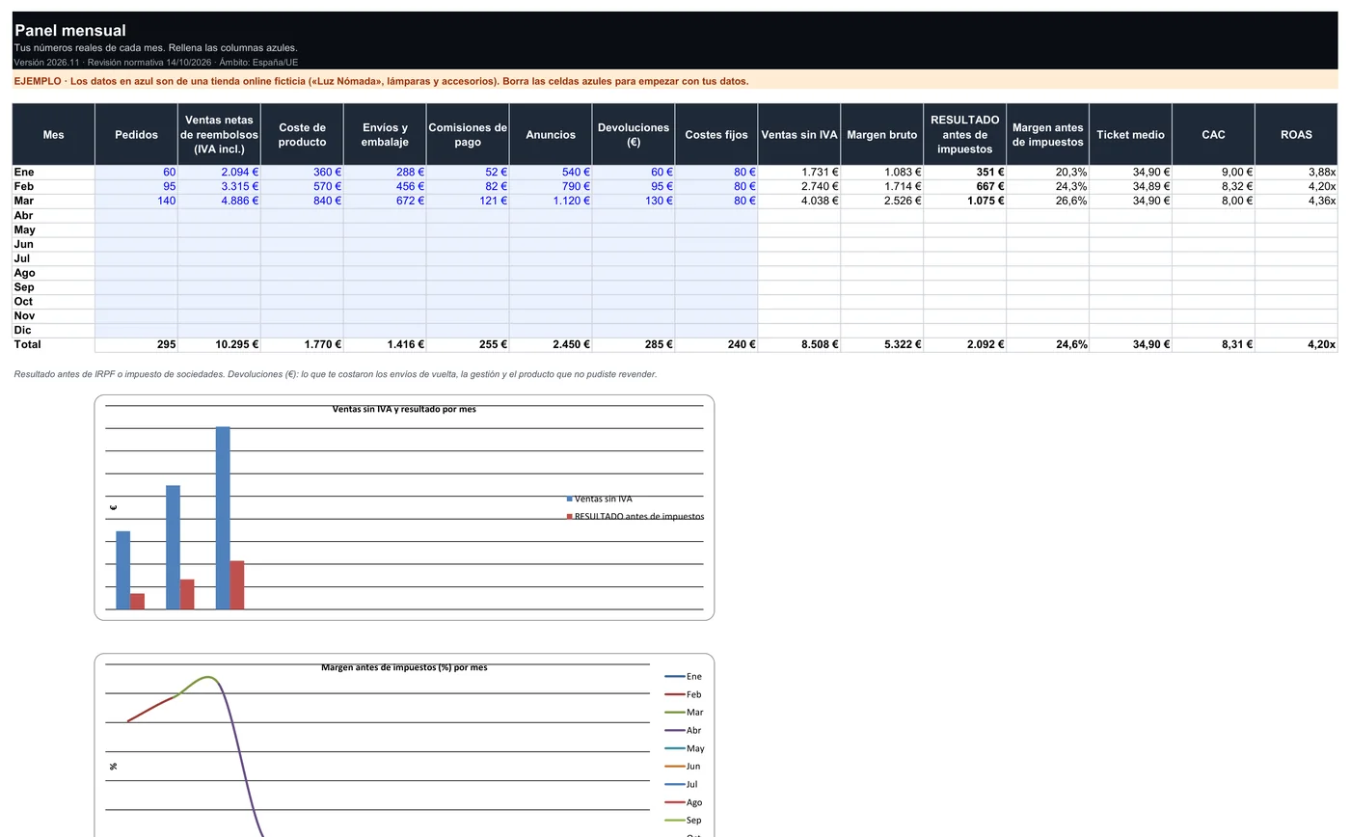Select the "Ventas sin IVA y resultado por mes" chart title

pyautogui.click(x=404, y=409)
